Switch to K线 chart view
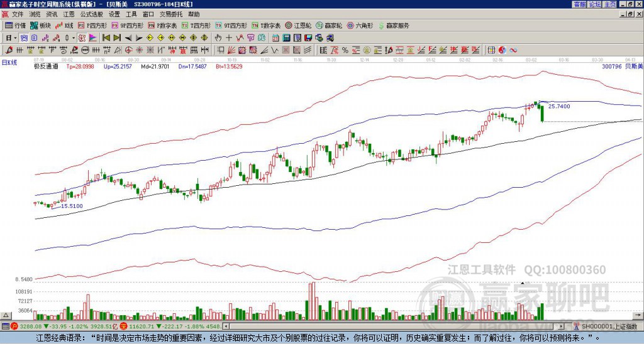The height and width of the screenshot is (344, 644). 64,25
